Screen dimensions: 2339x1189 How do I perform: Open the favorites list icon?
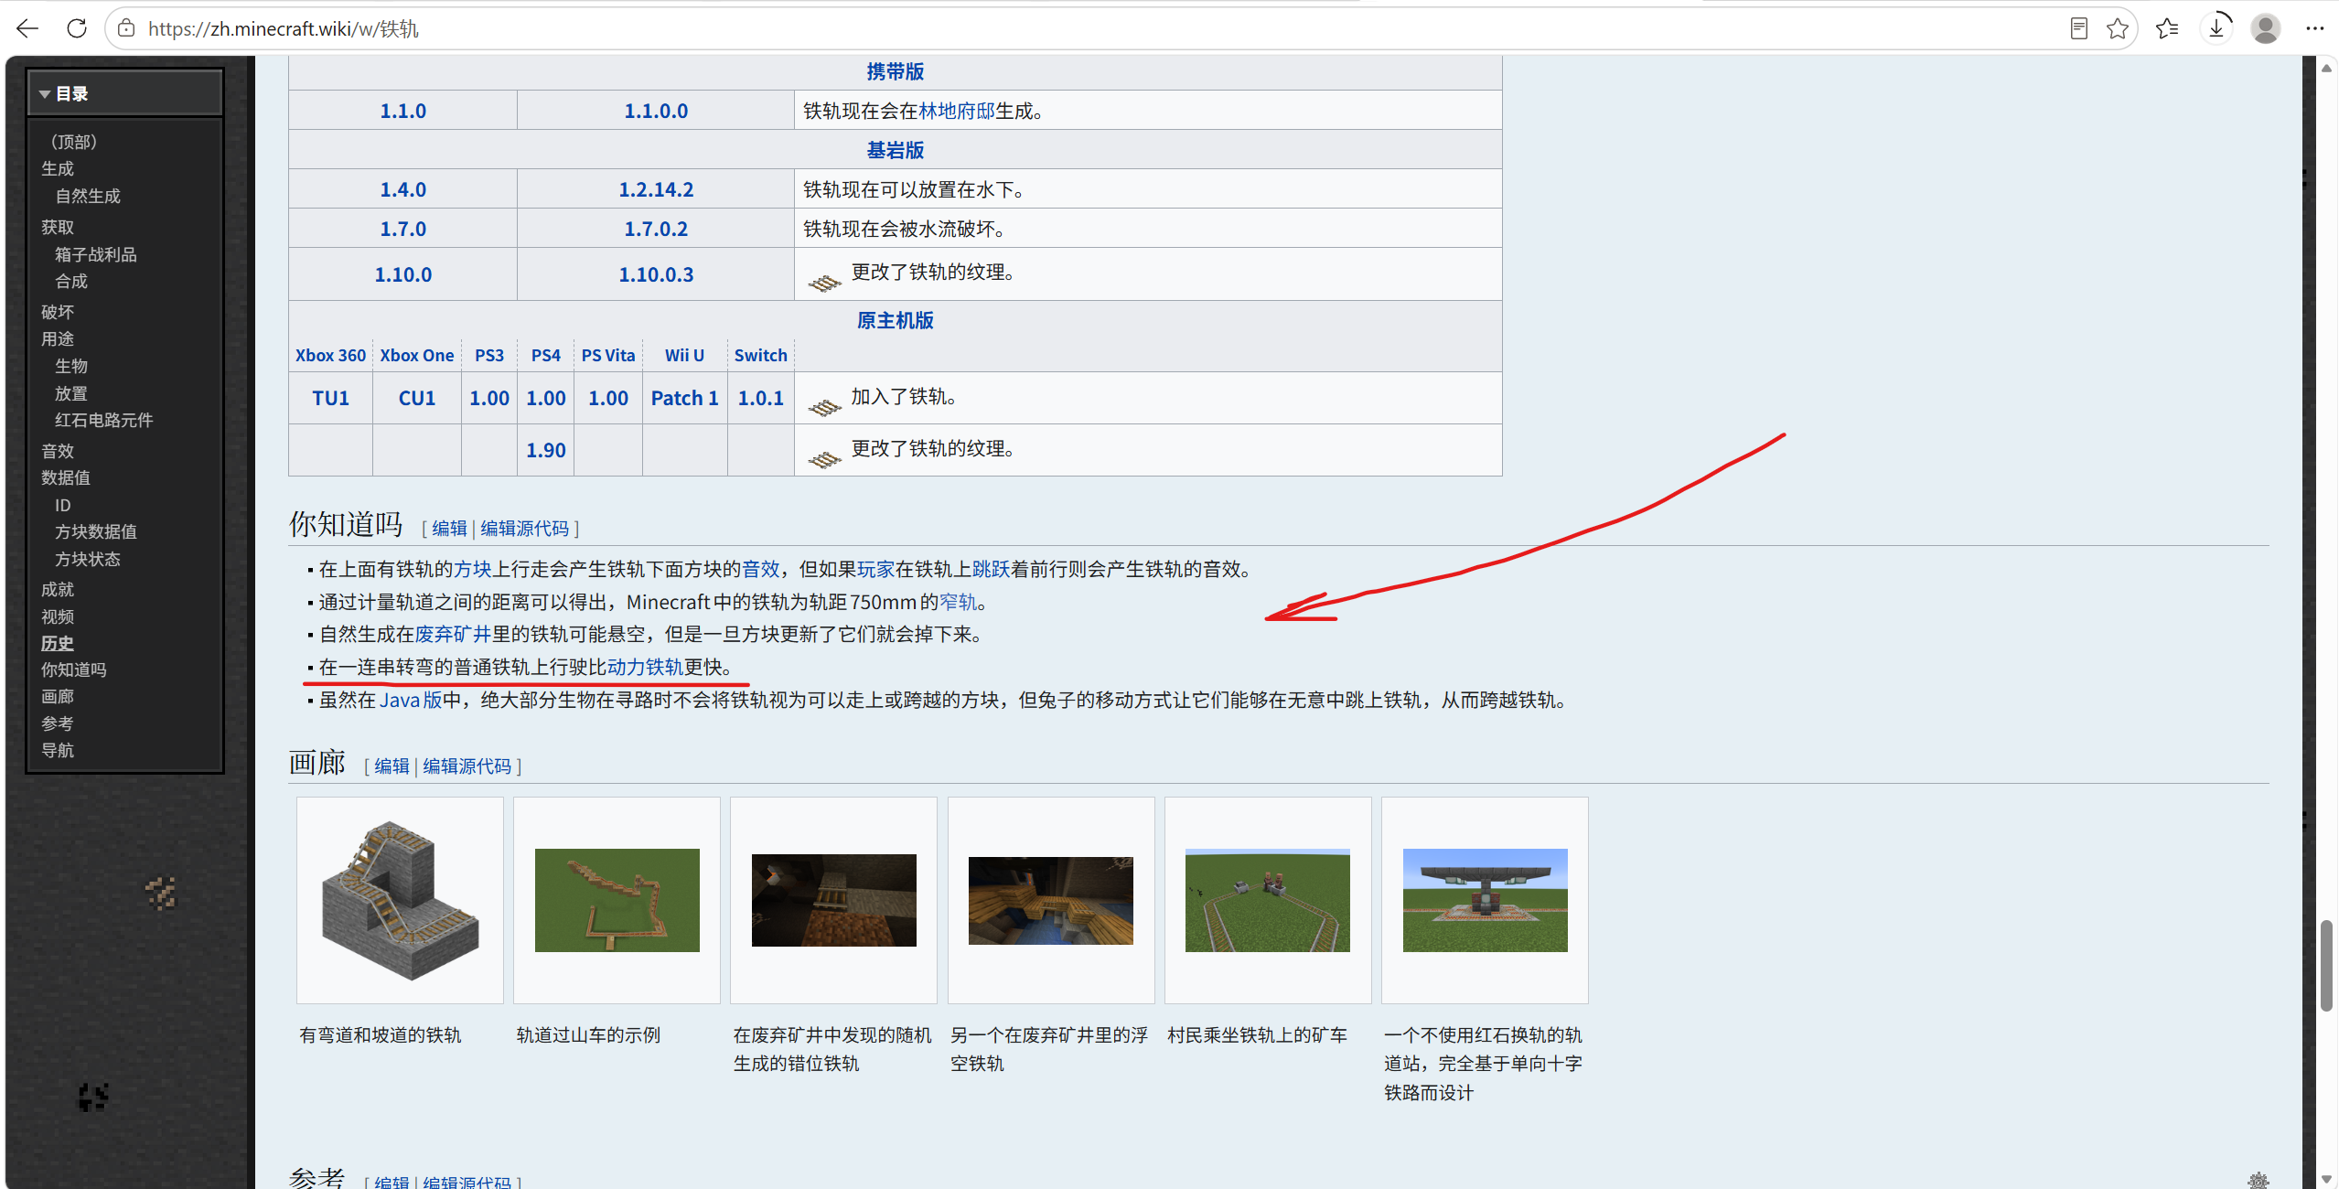coord(2167,28)
